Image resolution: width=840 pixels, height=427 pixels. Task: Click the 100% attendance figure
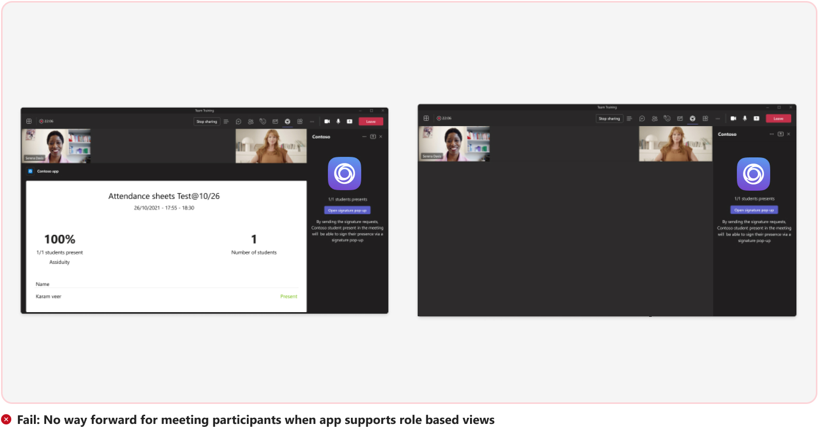[60, 239]
